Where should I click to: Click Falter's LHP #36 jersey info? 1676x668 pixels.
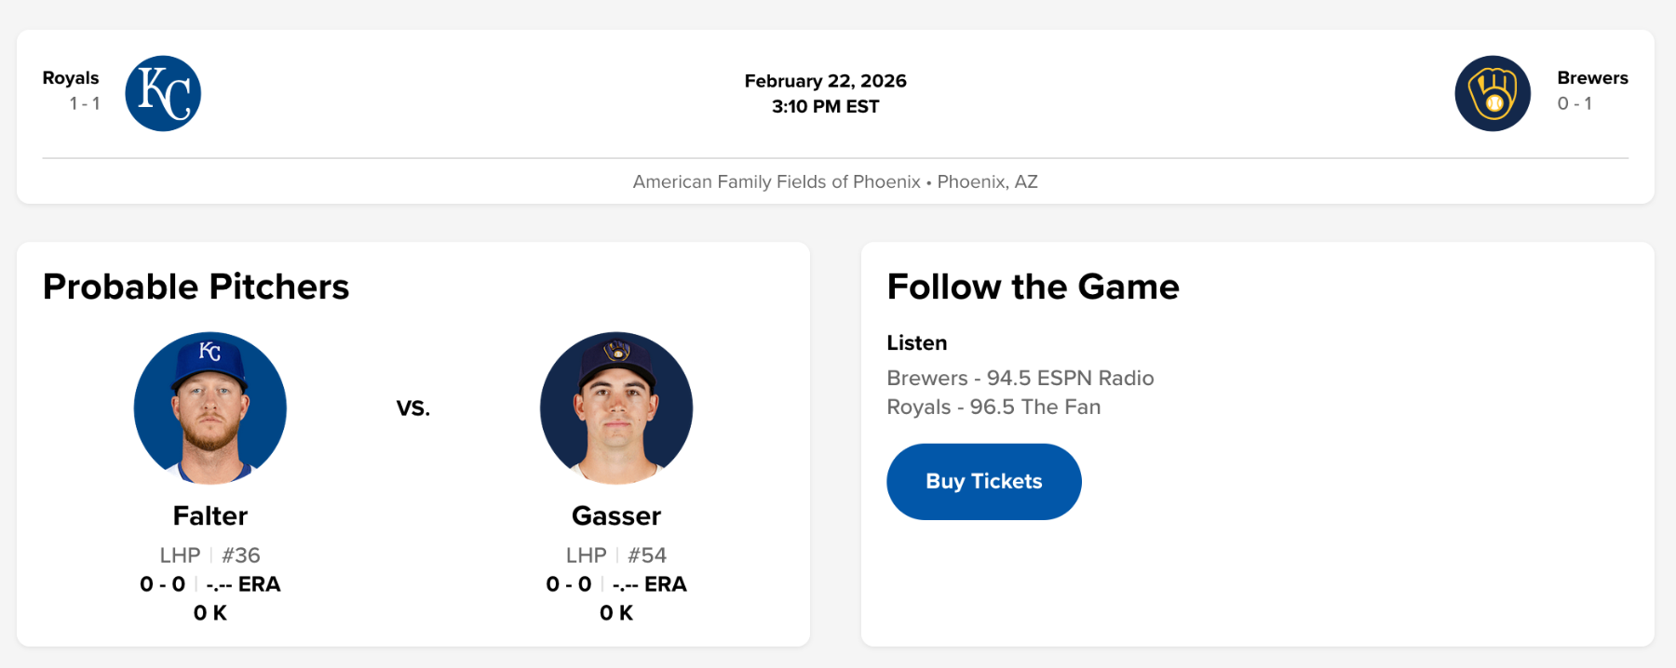pyautogui.click(x=210, y=555)
